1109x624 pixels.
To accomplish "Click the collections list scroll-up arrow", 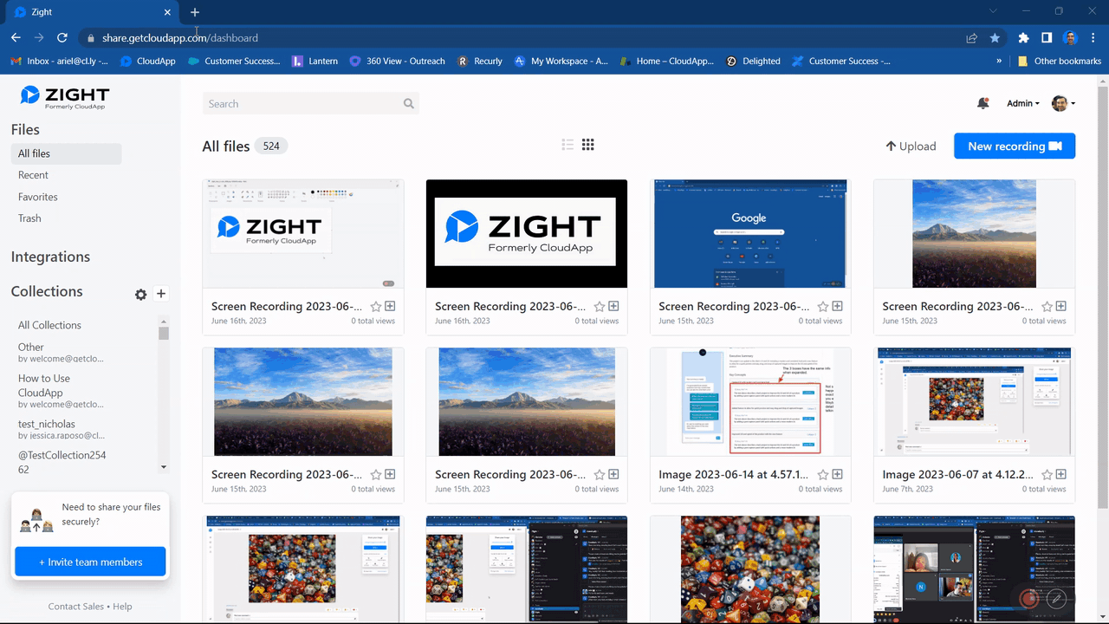I will [x=164, y=322].
